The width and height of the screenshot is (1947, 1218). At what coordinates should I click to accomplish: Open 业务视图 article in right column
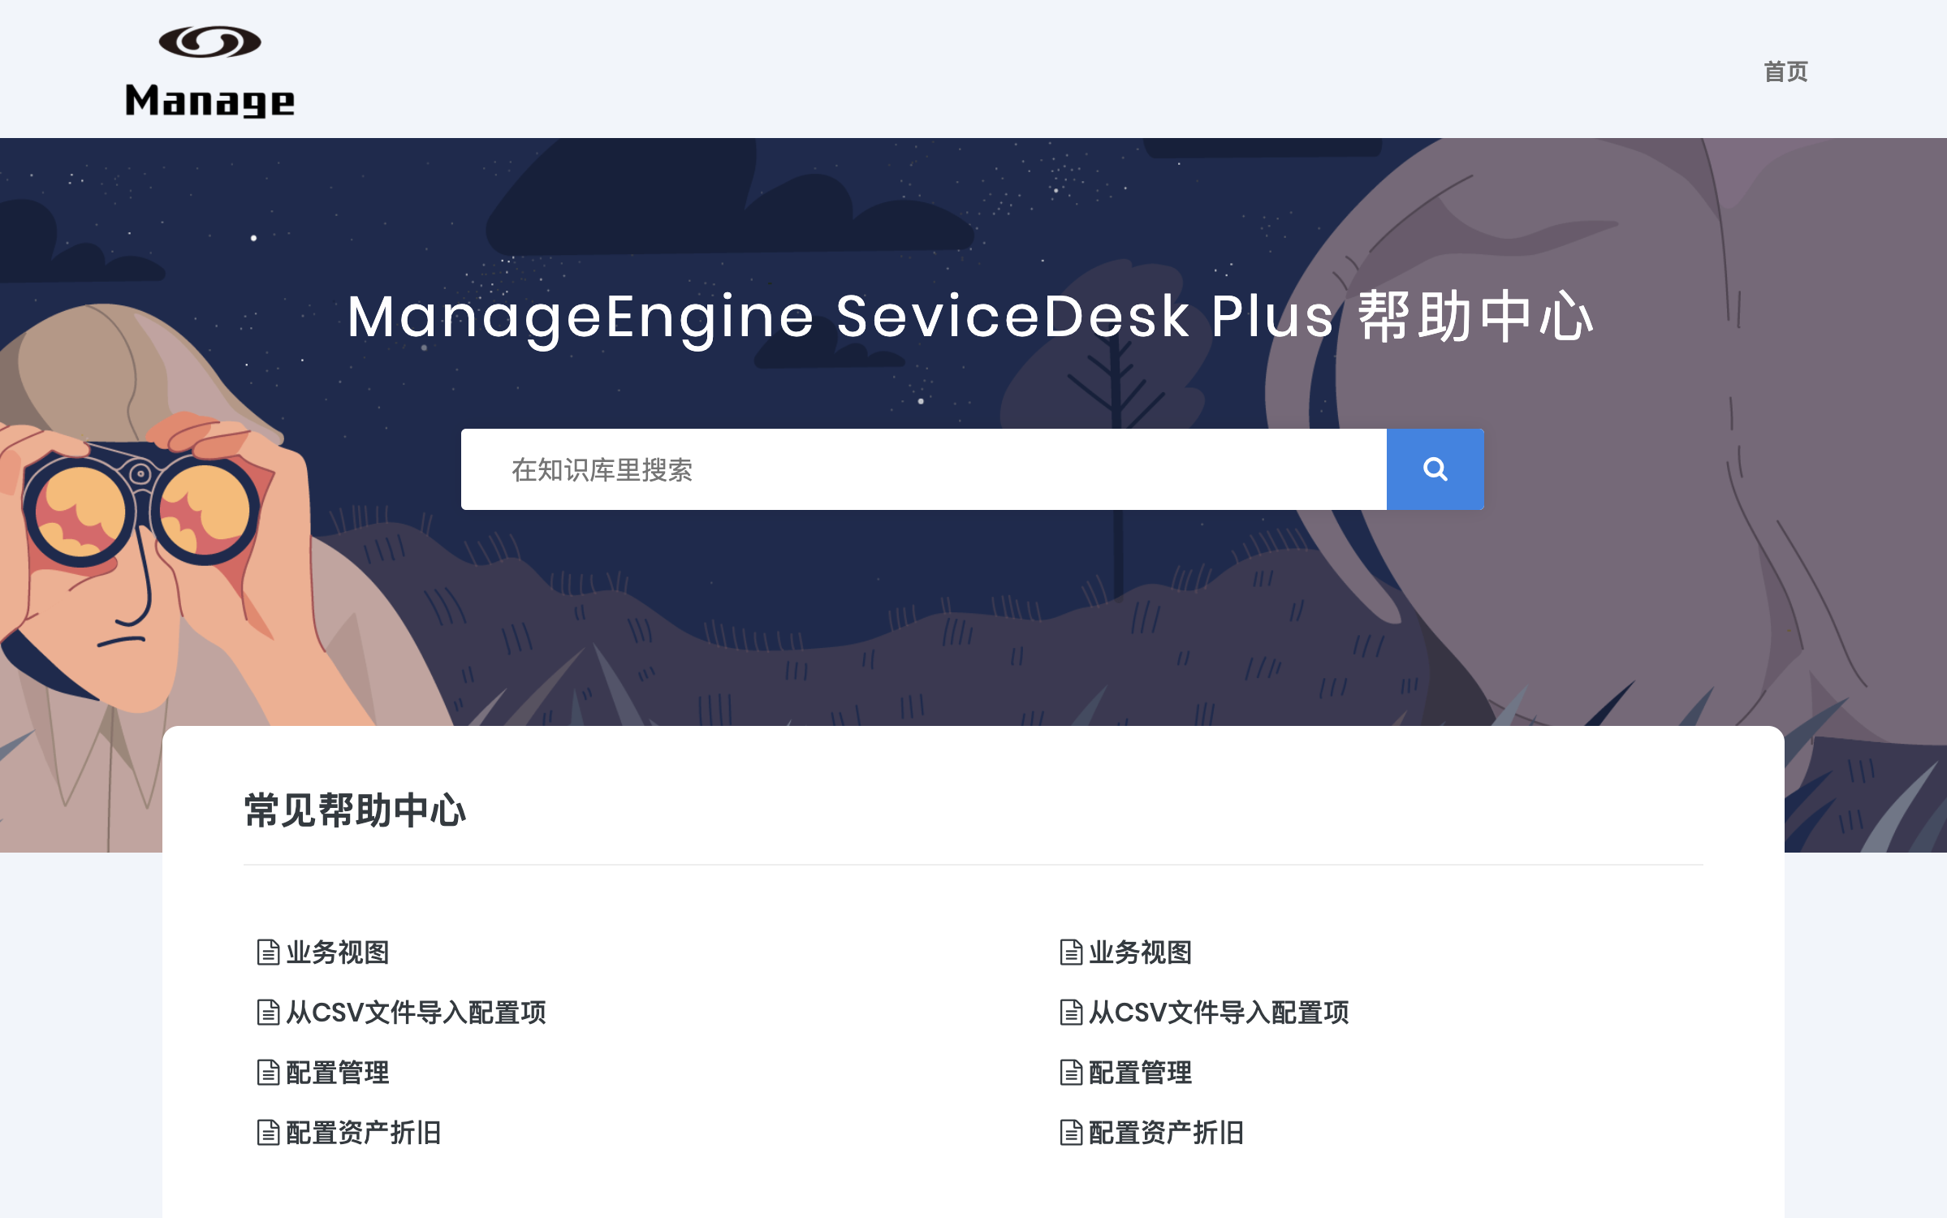(x=1140, y=952)
